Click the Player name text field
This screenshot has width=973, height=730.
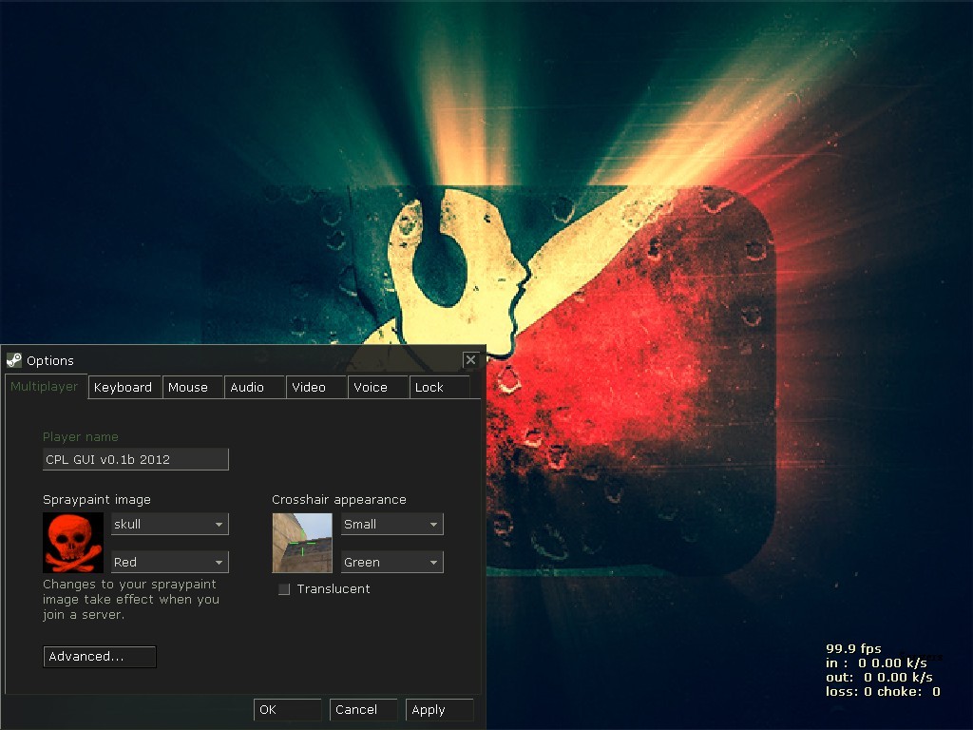click(136, 459)
